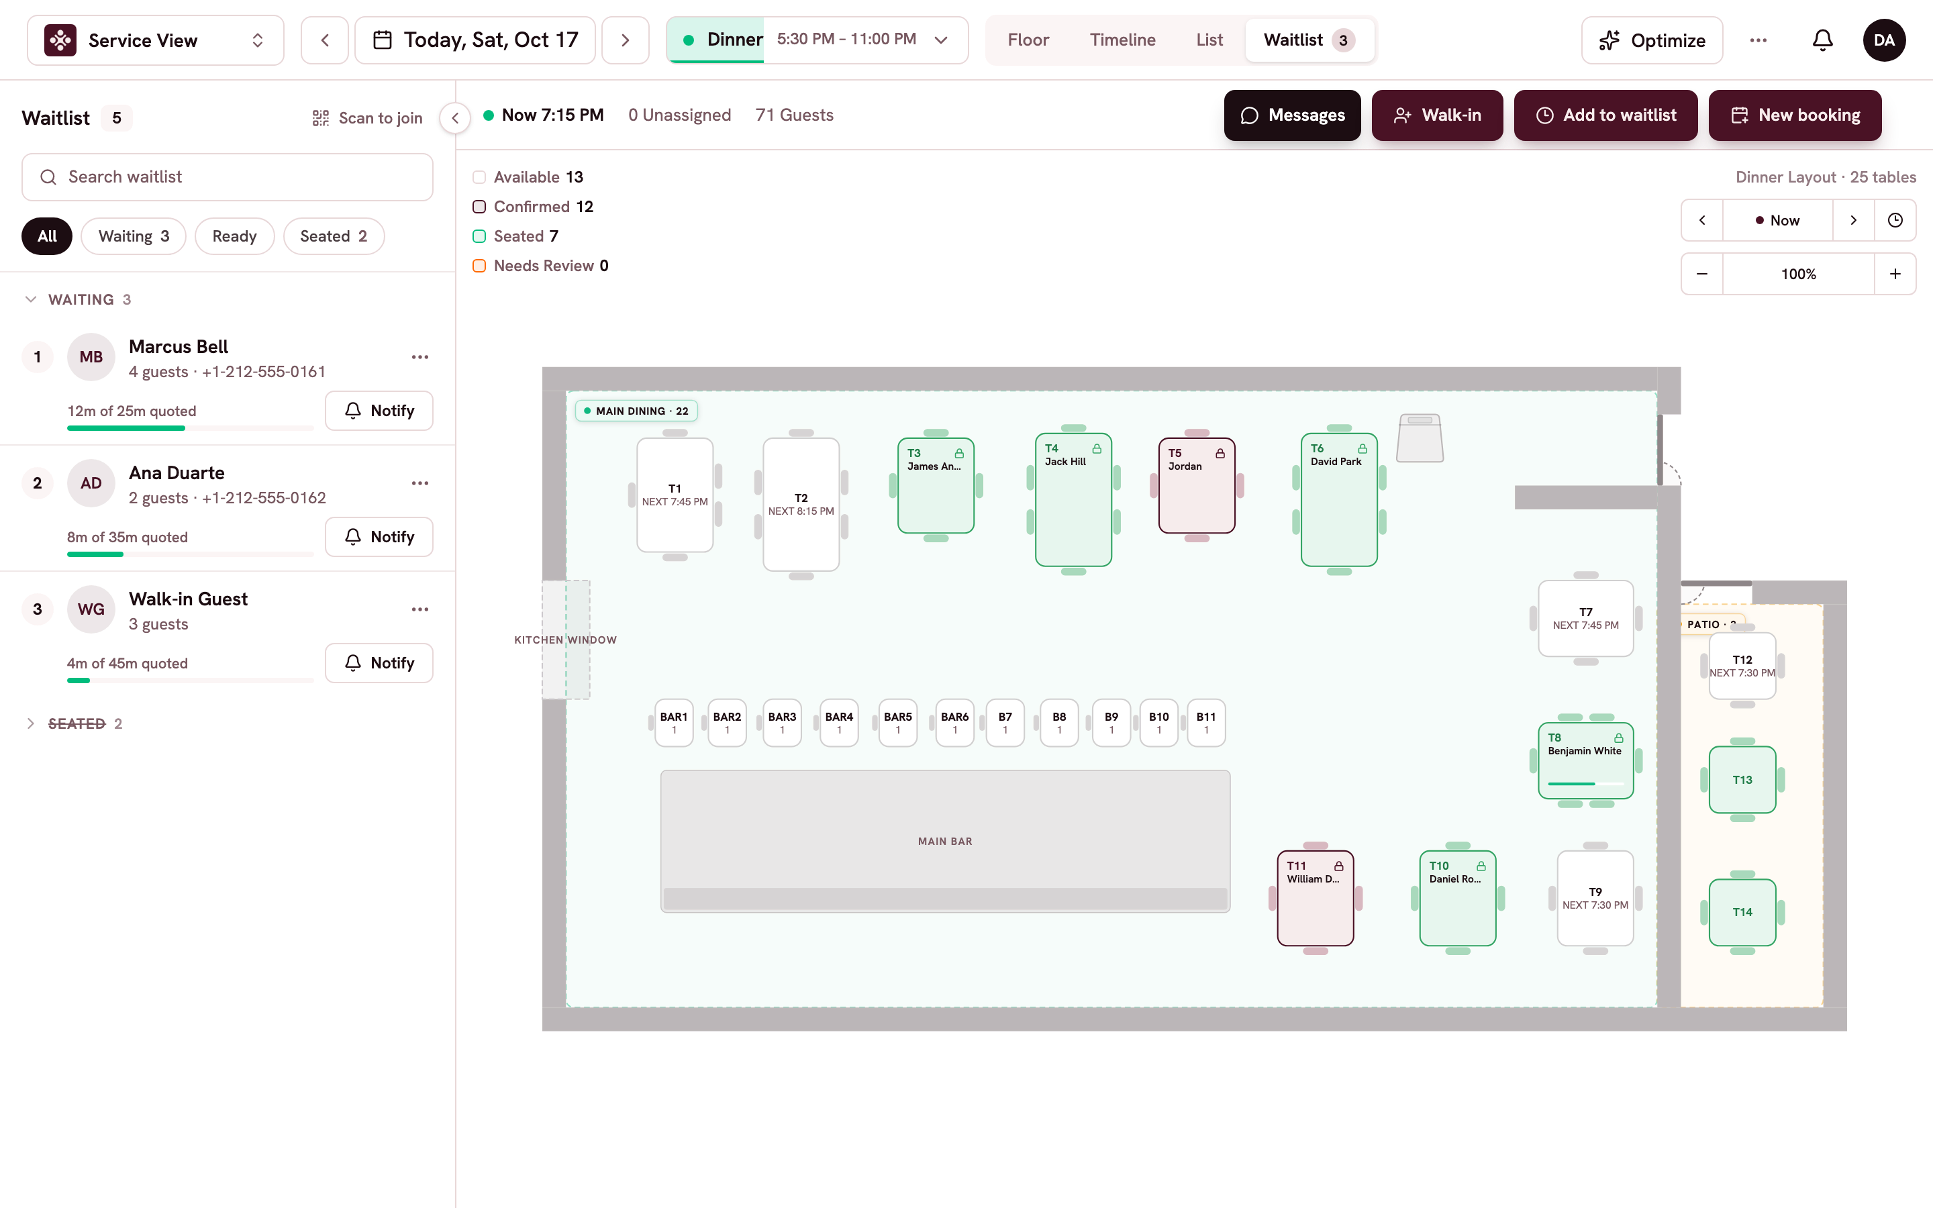Image resolution: width=1933 pixels, height=1208 pixels.
Task: Switch to the Timeline tab
Action: tap(1122, 40)
